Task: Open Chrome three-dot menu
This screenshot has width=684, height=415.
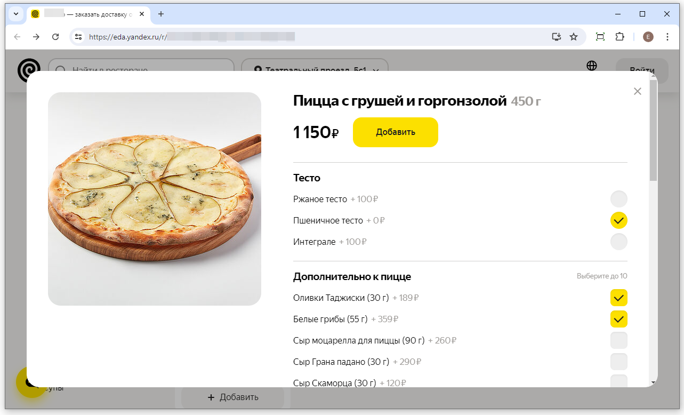Action: [667, 37]
